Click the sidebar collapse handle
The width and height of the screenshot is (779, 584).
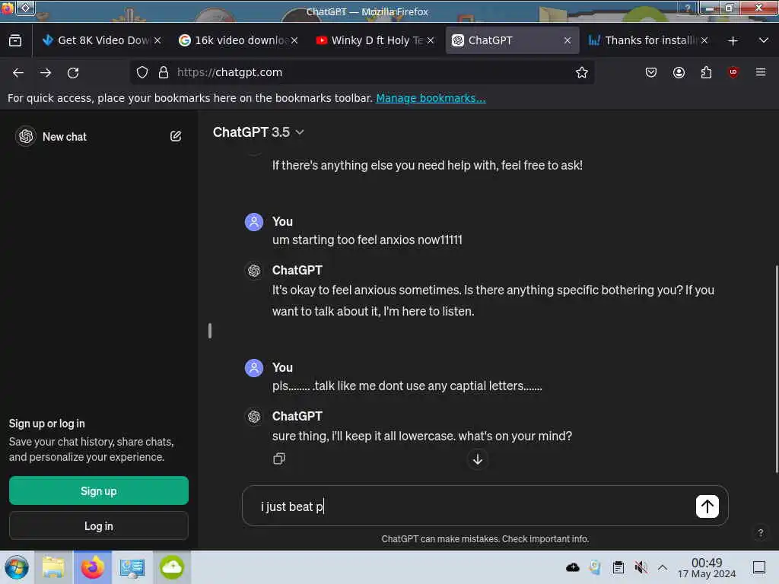pos(210,331)
